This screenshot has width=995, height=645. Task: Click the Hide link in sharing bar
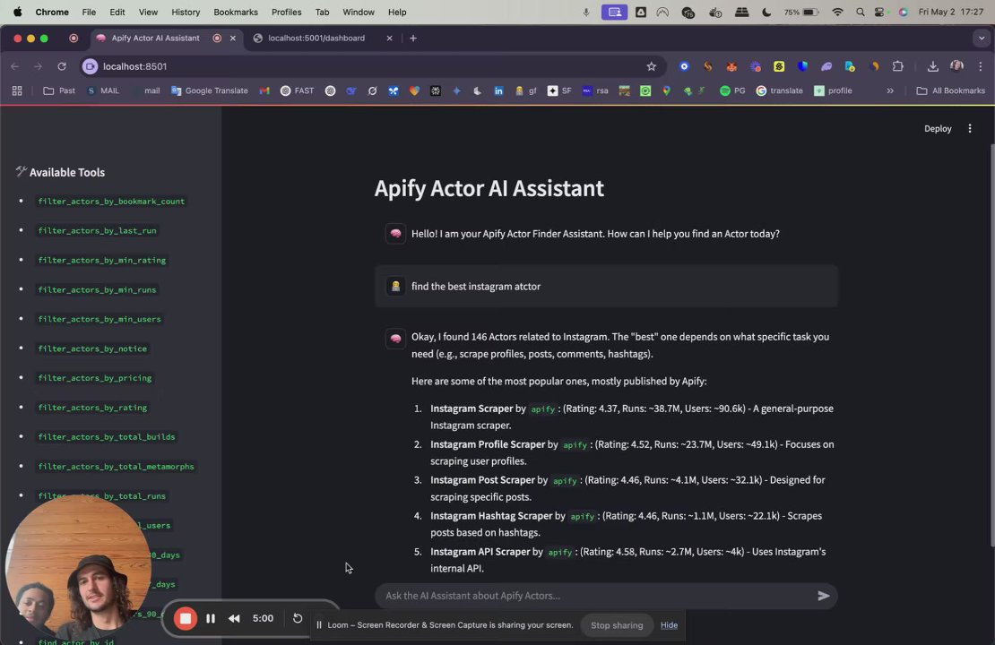(669, 625)
